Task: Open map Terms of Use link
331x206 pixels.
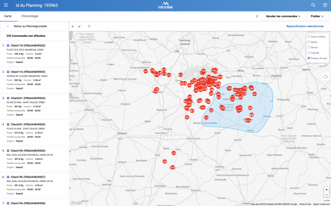Action: point(305,204)
